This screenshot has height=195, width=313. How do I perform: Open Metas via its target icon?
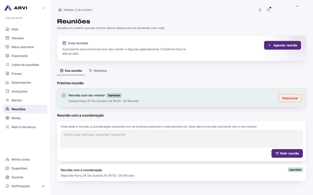click(7, 118)
